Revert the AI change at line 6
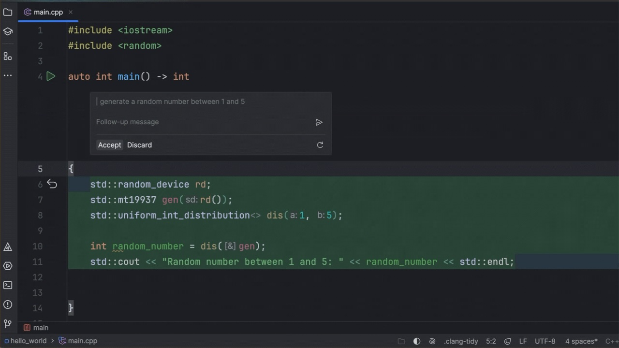Screen dimensions: 619x348 click(52, 184)
